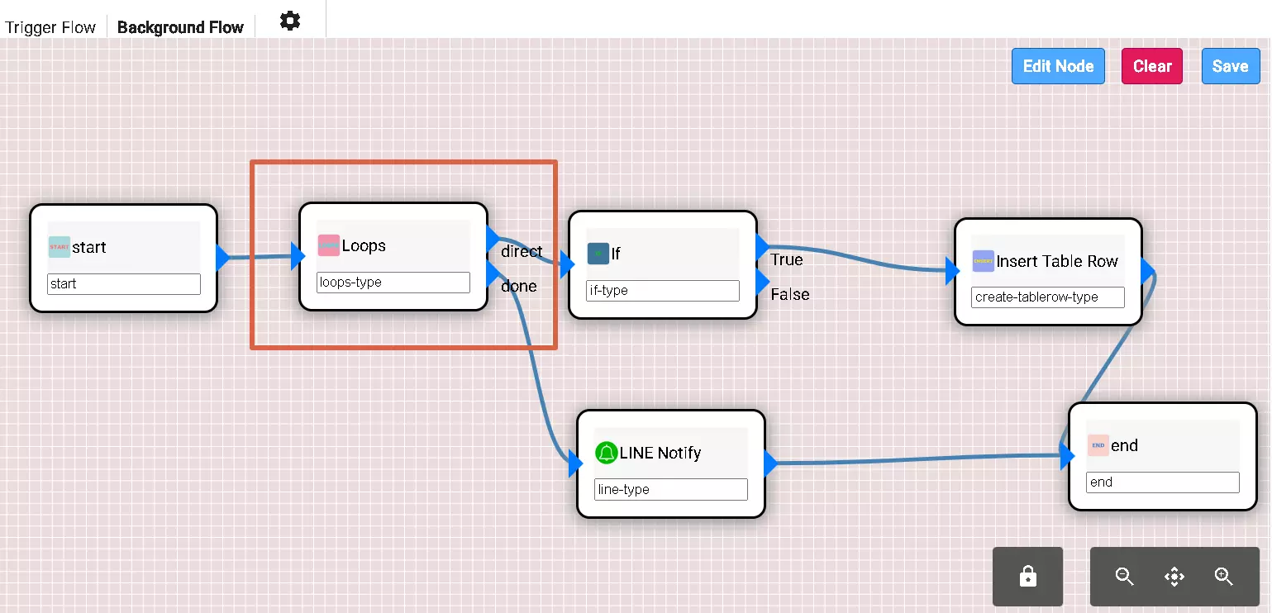Viewport: 1272px width, 613px height.
Task: Click the settings gear icon
Action: coord(290,21)
